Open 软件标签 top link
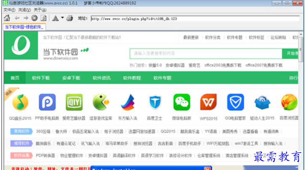Image resolution: width=305 pixels, height=170 pixels. 256,37
